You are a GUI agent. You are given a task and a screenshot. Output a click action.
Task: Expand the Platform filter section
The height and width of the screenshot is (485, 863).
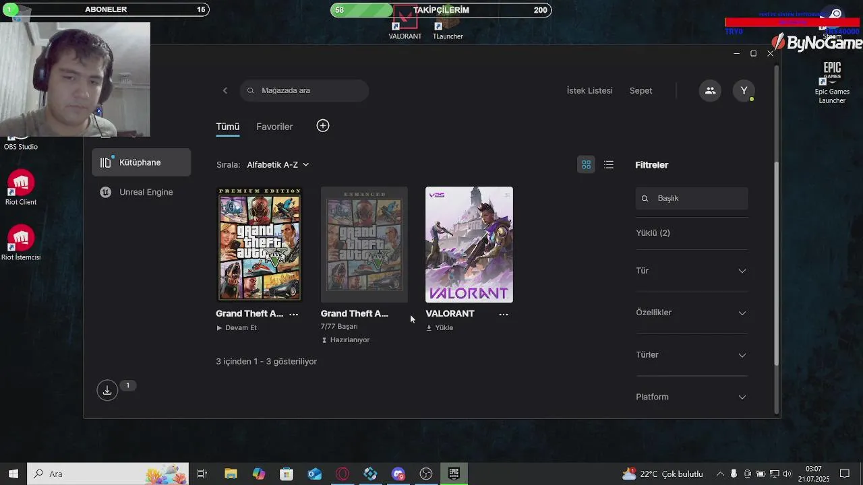coord(692,397)
